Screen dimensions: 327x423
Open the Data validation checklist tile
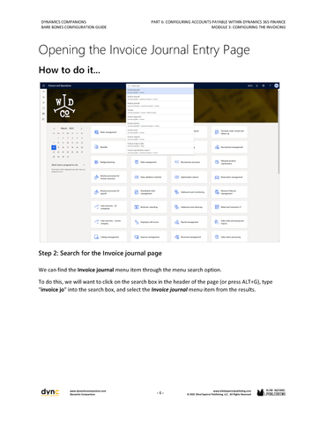coord(149,177)
